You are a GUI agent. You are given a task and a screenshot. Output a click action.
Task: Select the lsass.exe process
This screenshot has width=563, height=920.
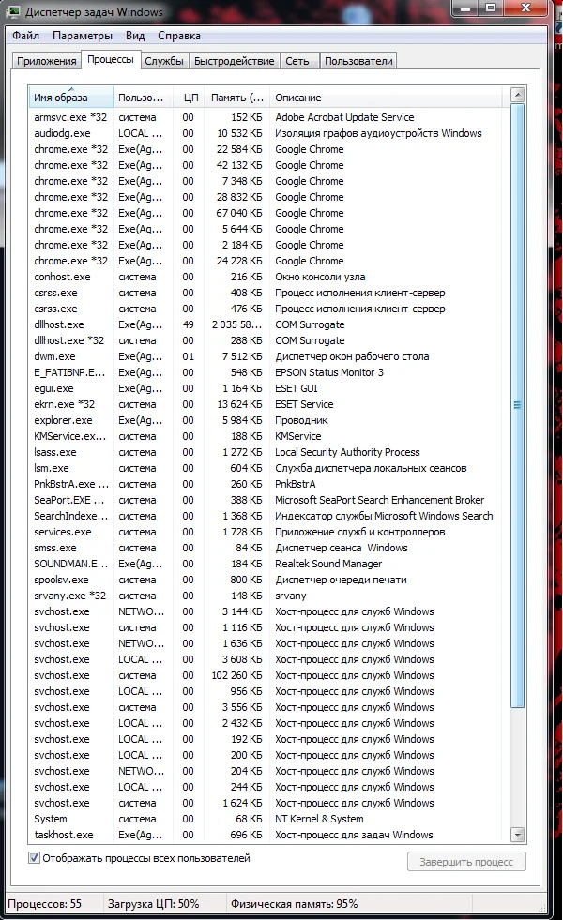pyautogui.click(x=267, y=452)
